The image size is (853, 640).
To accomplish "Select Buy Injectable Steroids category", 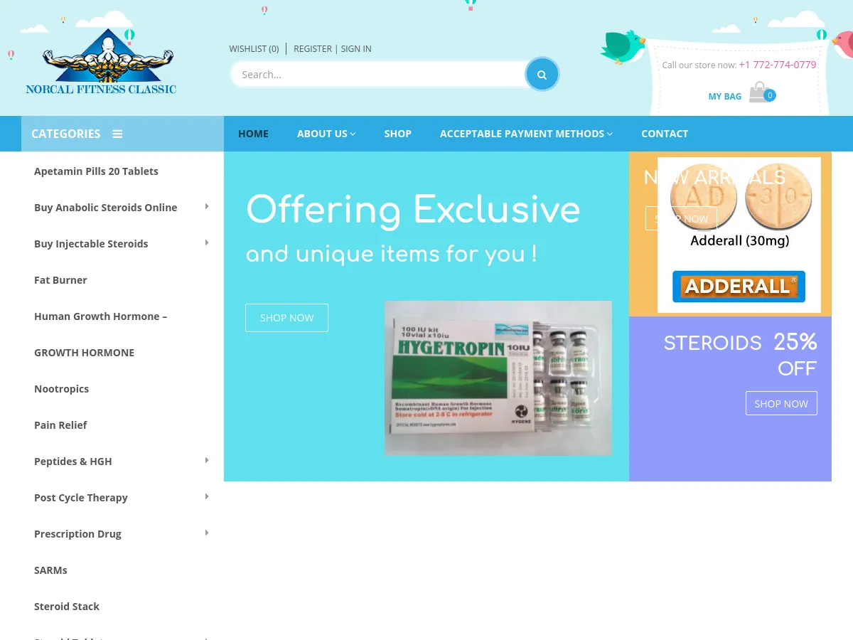I will [x=91, y=244].
